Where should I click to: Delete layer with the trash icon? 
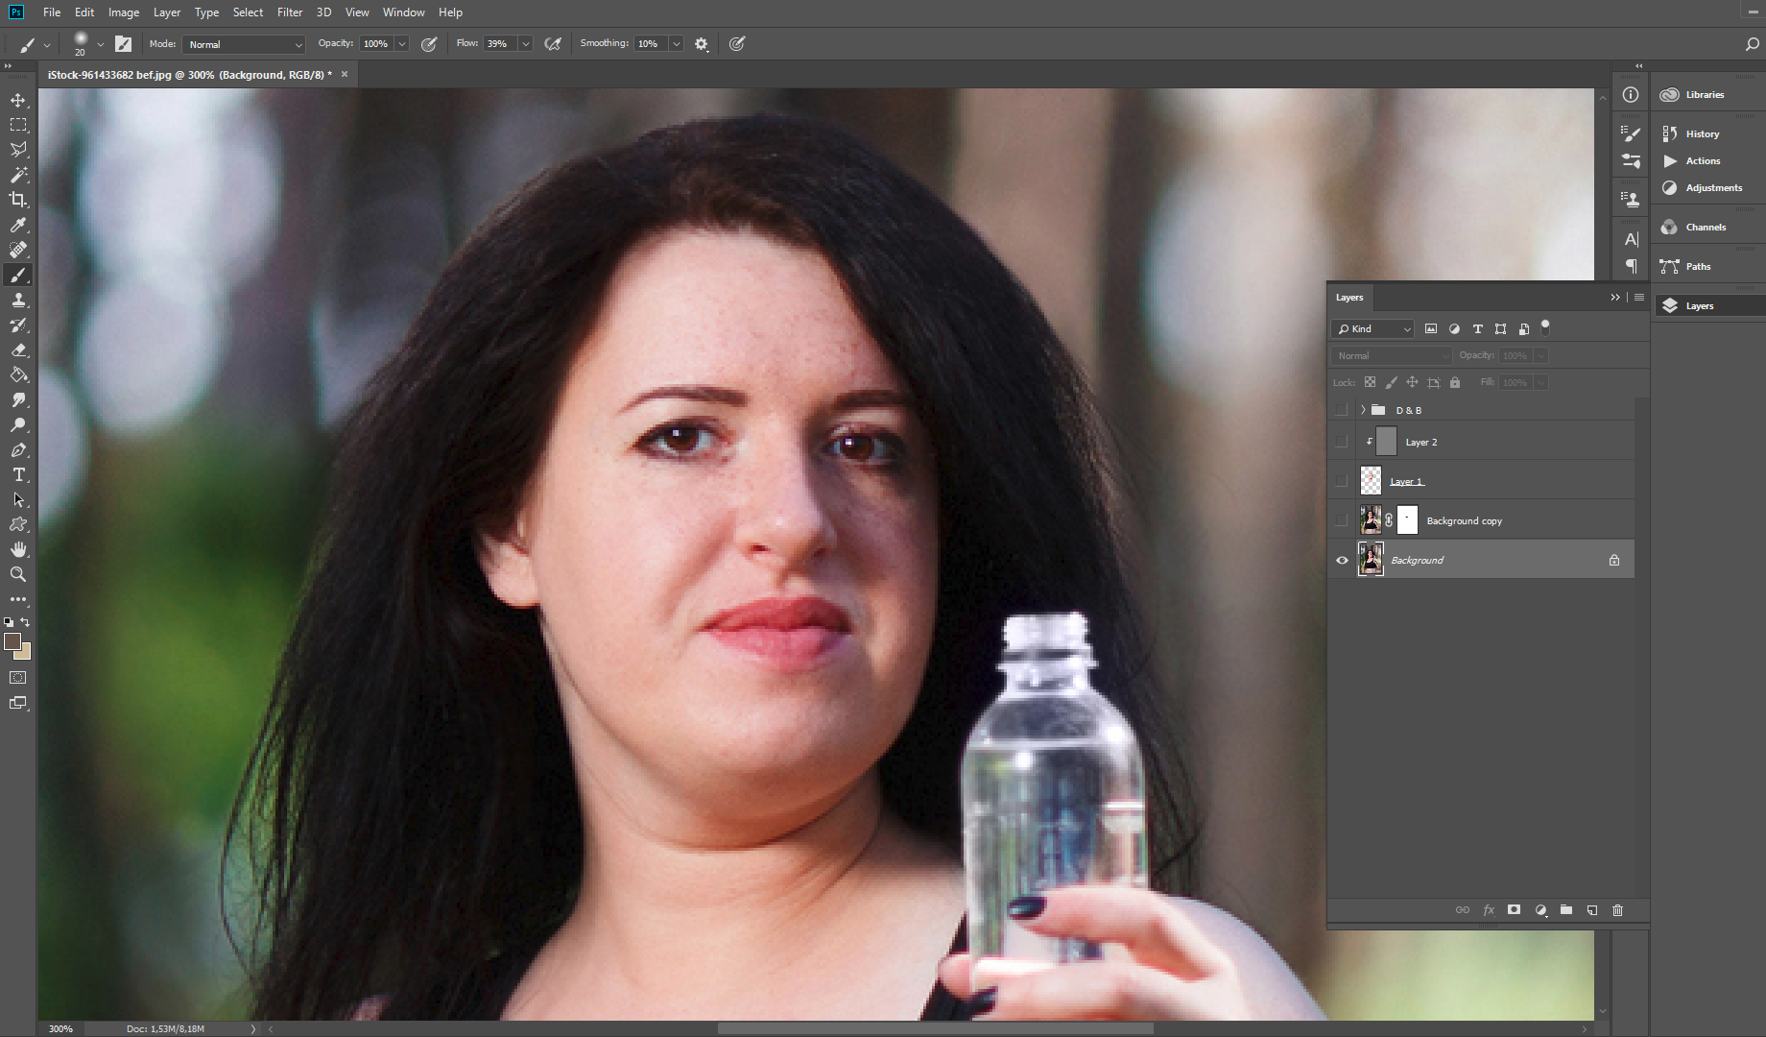(x=1617, y=910)
